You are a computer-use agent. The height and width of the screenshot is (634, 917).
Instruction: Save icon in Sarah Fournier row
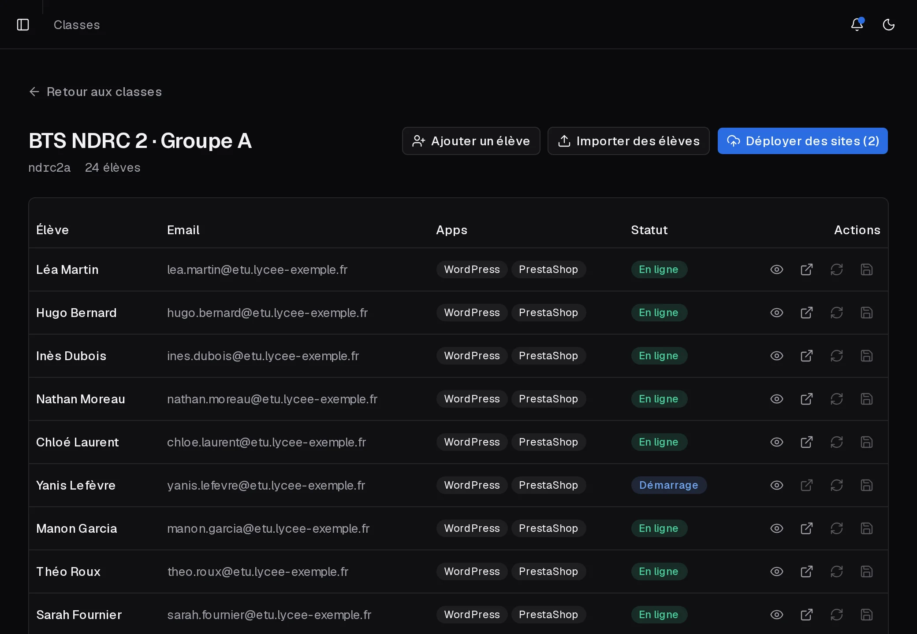867,615
